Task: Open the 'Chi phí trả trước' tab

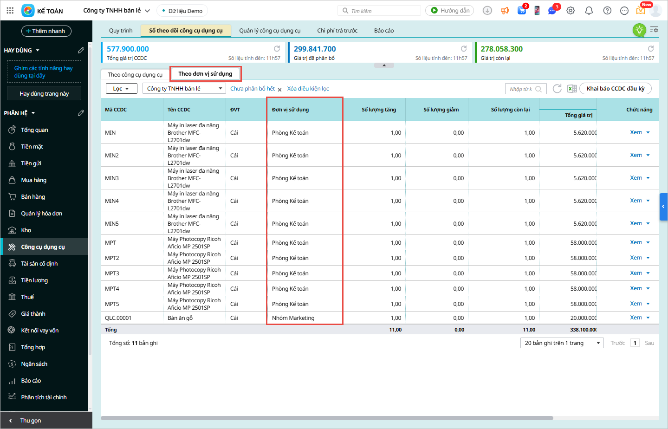Action: tap(337, 31)
